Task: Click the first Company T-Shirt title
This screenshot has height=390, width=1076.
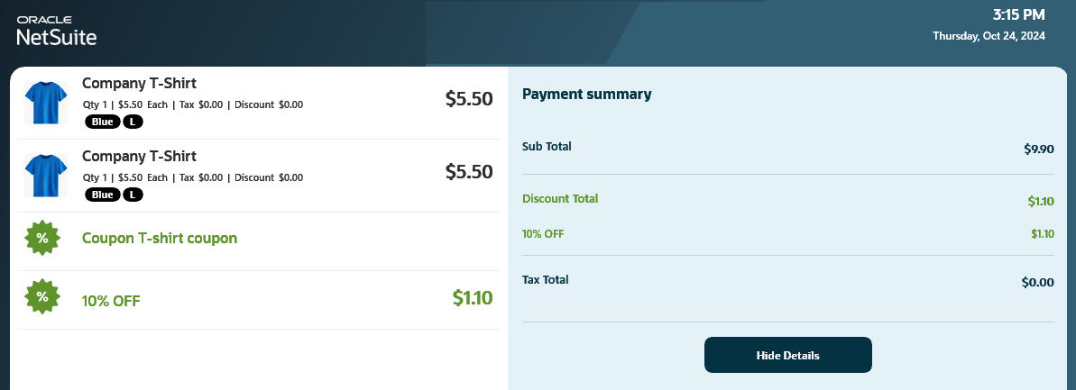Action: [139, 84]
